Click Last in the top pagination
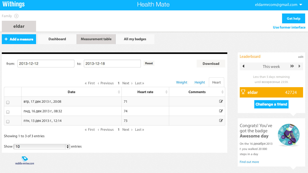Image resolution: width=308 pixels, height=173 pixels. [139, 83]
